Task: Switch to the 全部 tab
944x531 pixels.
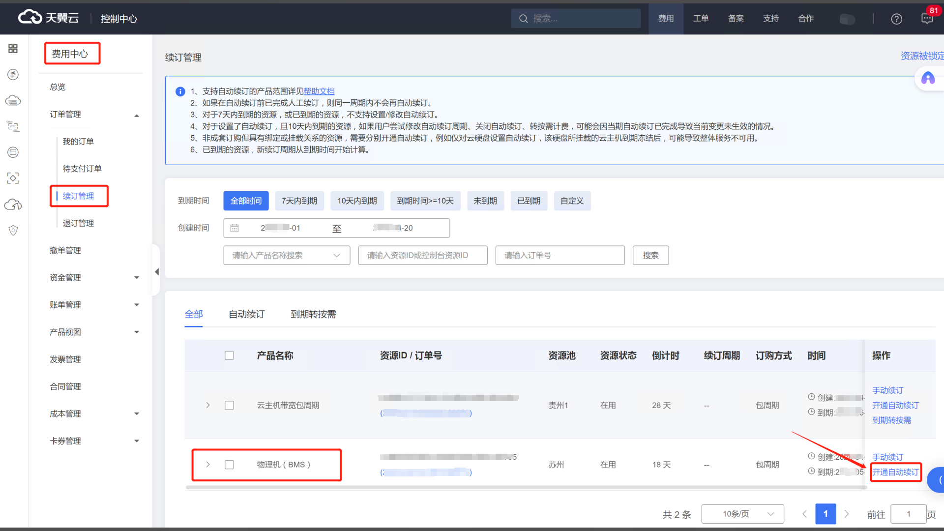Action: (194, 314)
